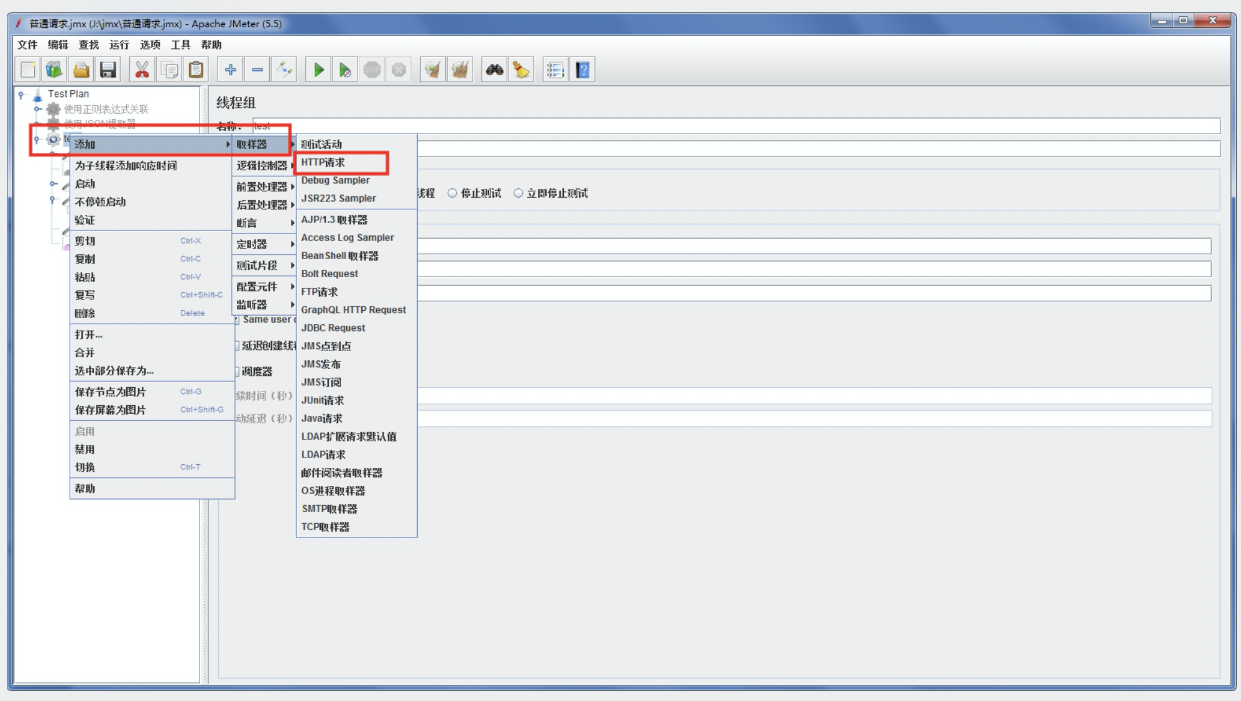Open the 测试片段 submenu

click(264, 266)
